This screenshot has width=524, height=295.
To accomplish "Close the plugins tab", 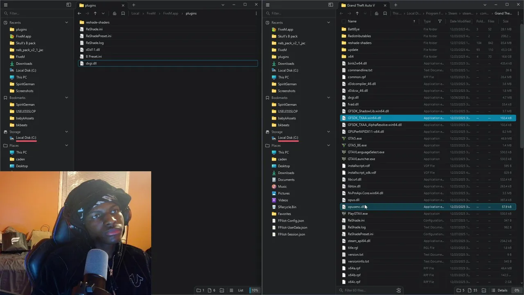I will point(123,5).
